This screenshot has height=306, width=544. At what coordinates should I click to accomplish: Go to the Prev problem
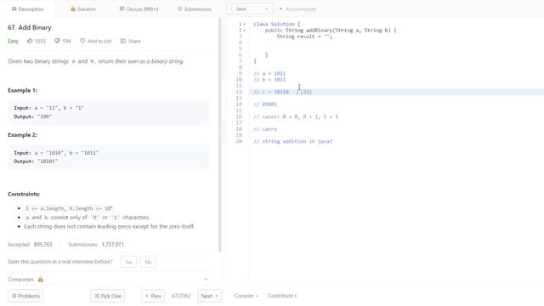click(153, 296)
